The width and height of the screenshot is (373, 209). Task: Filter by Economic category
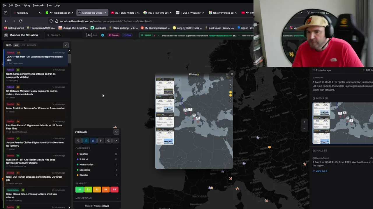point(96,170)
